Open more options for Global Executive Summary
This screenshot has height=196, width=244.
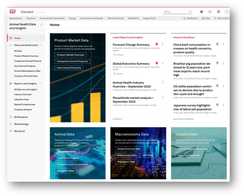pyautogui.click(x=163, y=63)
